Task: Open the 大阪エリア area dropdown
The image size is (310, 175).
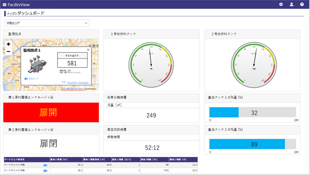Action: tap(47, 23)
